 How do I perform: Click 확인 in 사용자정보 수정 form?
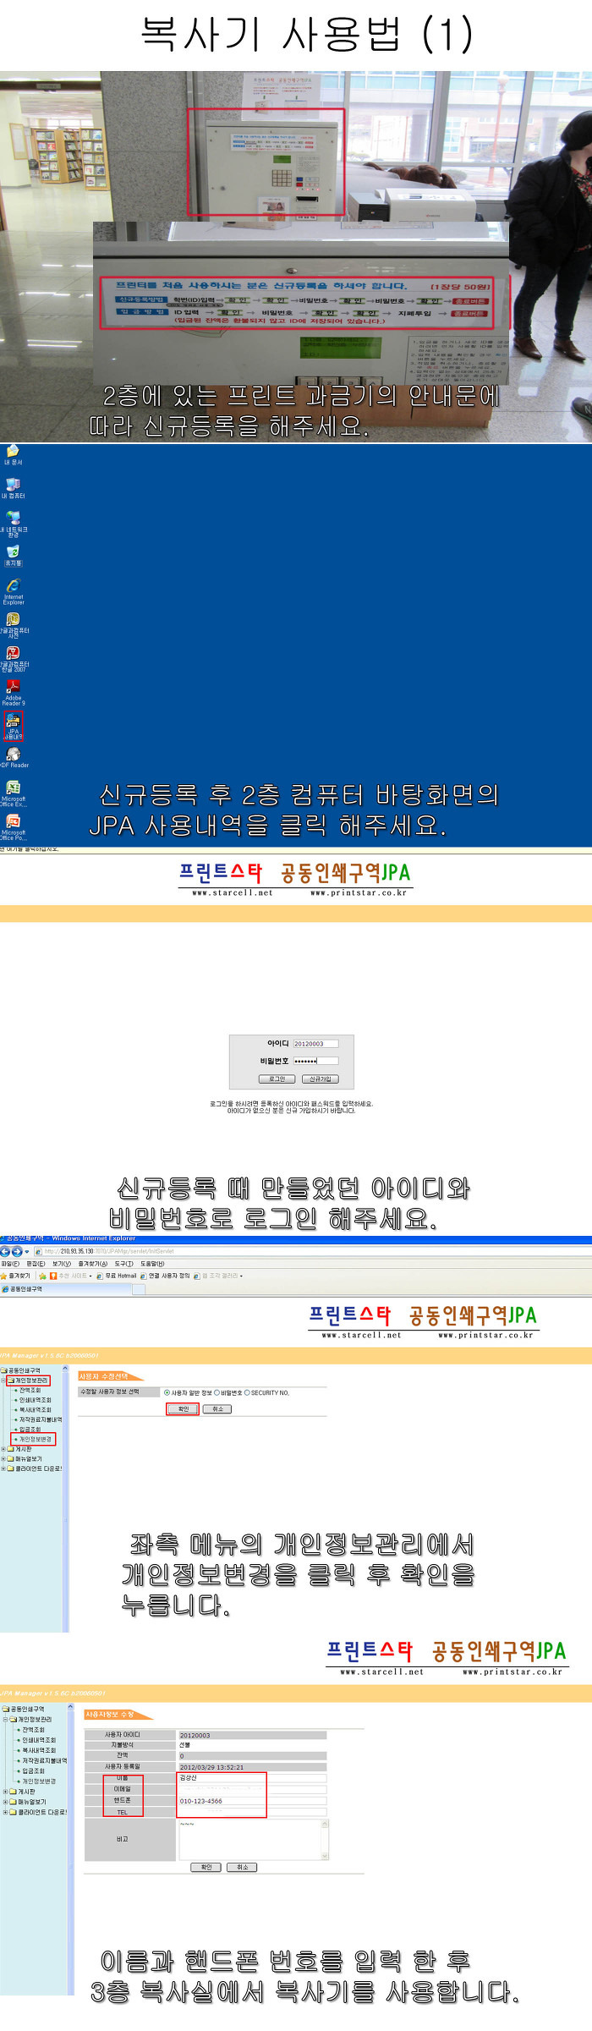coord(206,1867)
